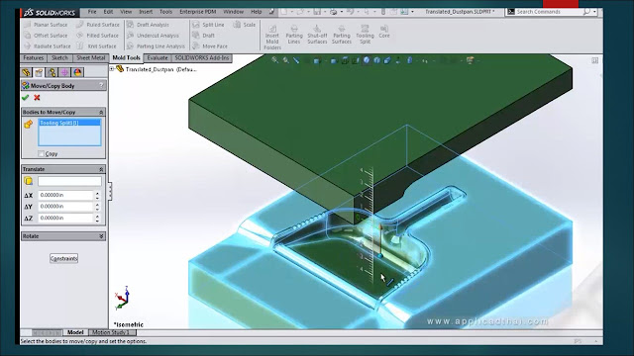Switch to Features tab
634x356 pixels.
coord(33,58)
